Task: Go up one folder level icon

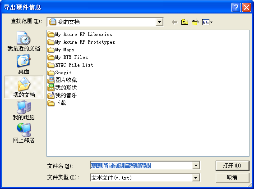Action: click(185, 22)
